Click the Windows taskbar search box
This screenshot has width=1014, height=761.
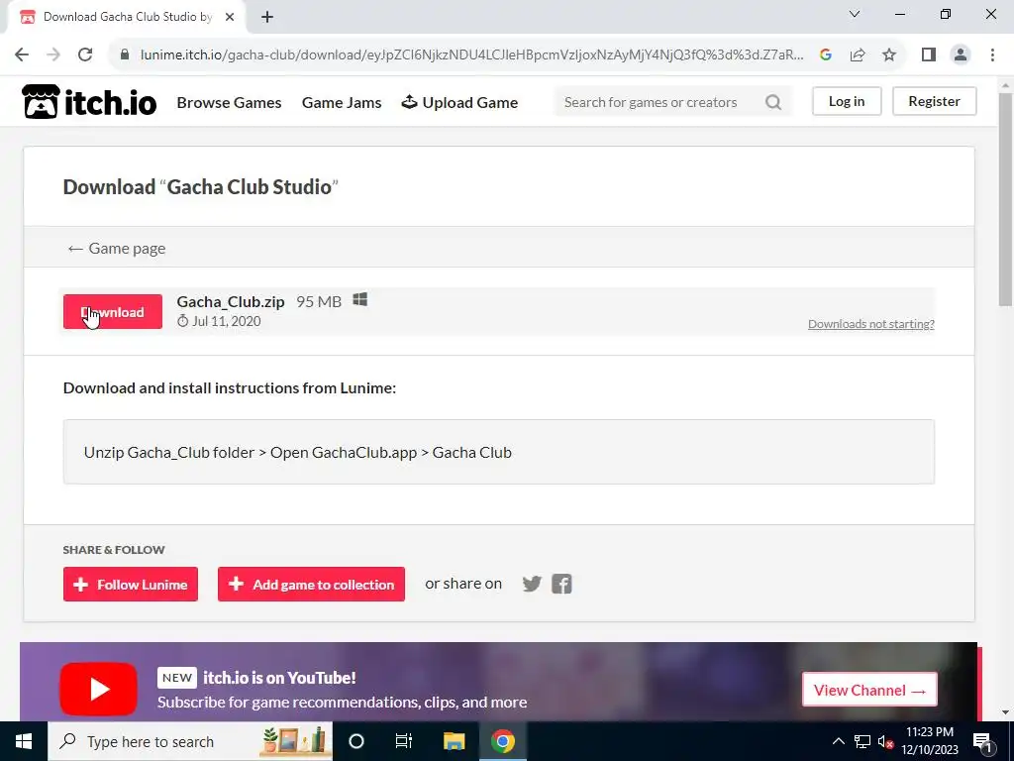pyautogui.click(x=190, y=741)
